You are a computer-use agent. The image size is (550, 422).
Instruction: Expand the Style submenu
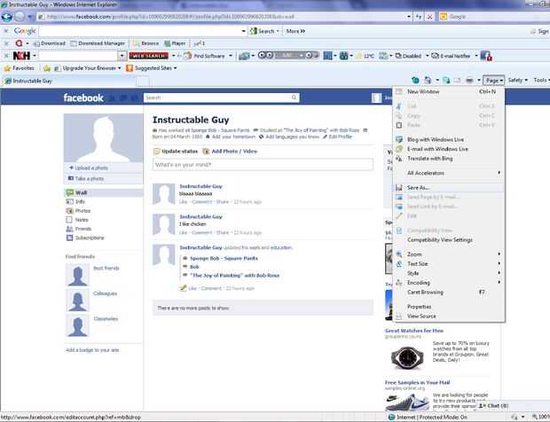pyautogui.click(x=449, y=273)
